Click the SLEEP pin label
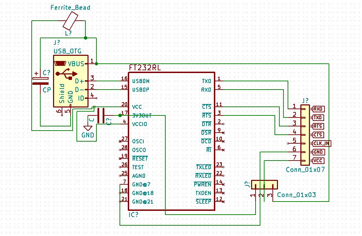 (x=204, y=202)
